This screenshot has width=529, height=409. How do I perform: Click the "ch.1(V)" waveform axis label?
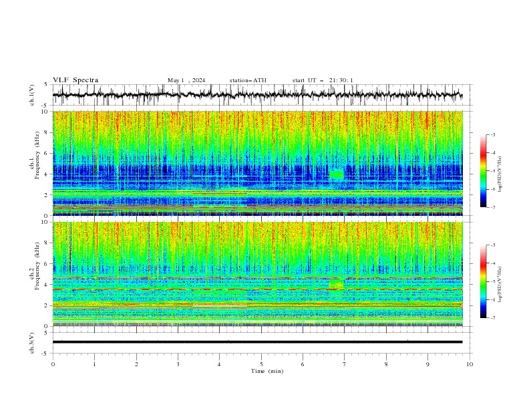pyautogui.click(x=32, y=95)
